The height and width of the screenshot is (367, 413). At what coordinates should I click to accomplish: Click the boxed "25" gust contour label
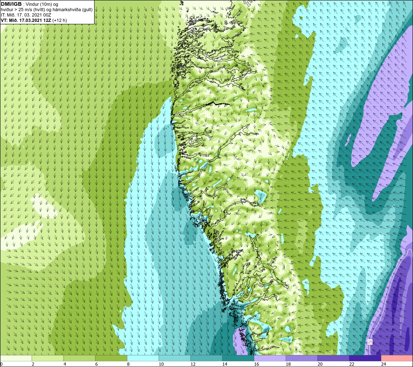(370, 342)
